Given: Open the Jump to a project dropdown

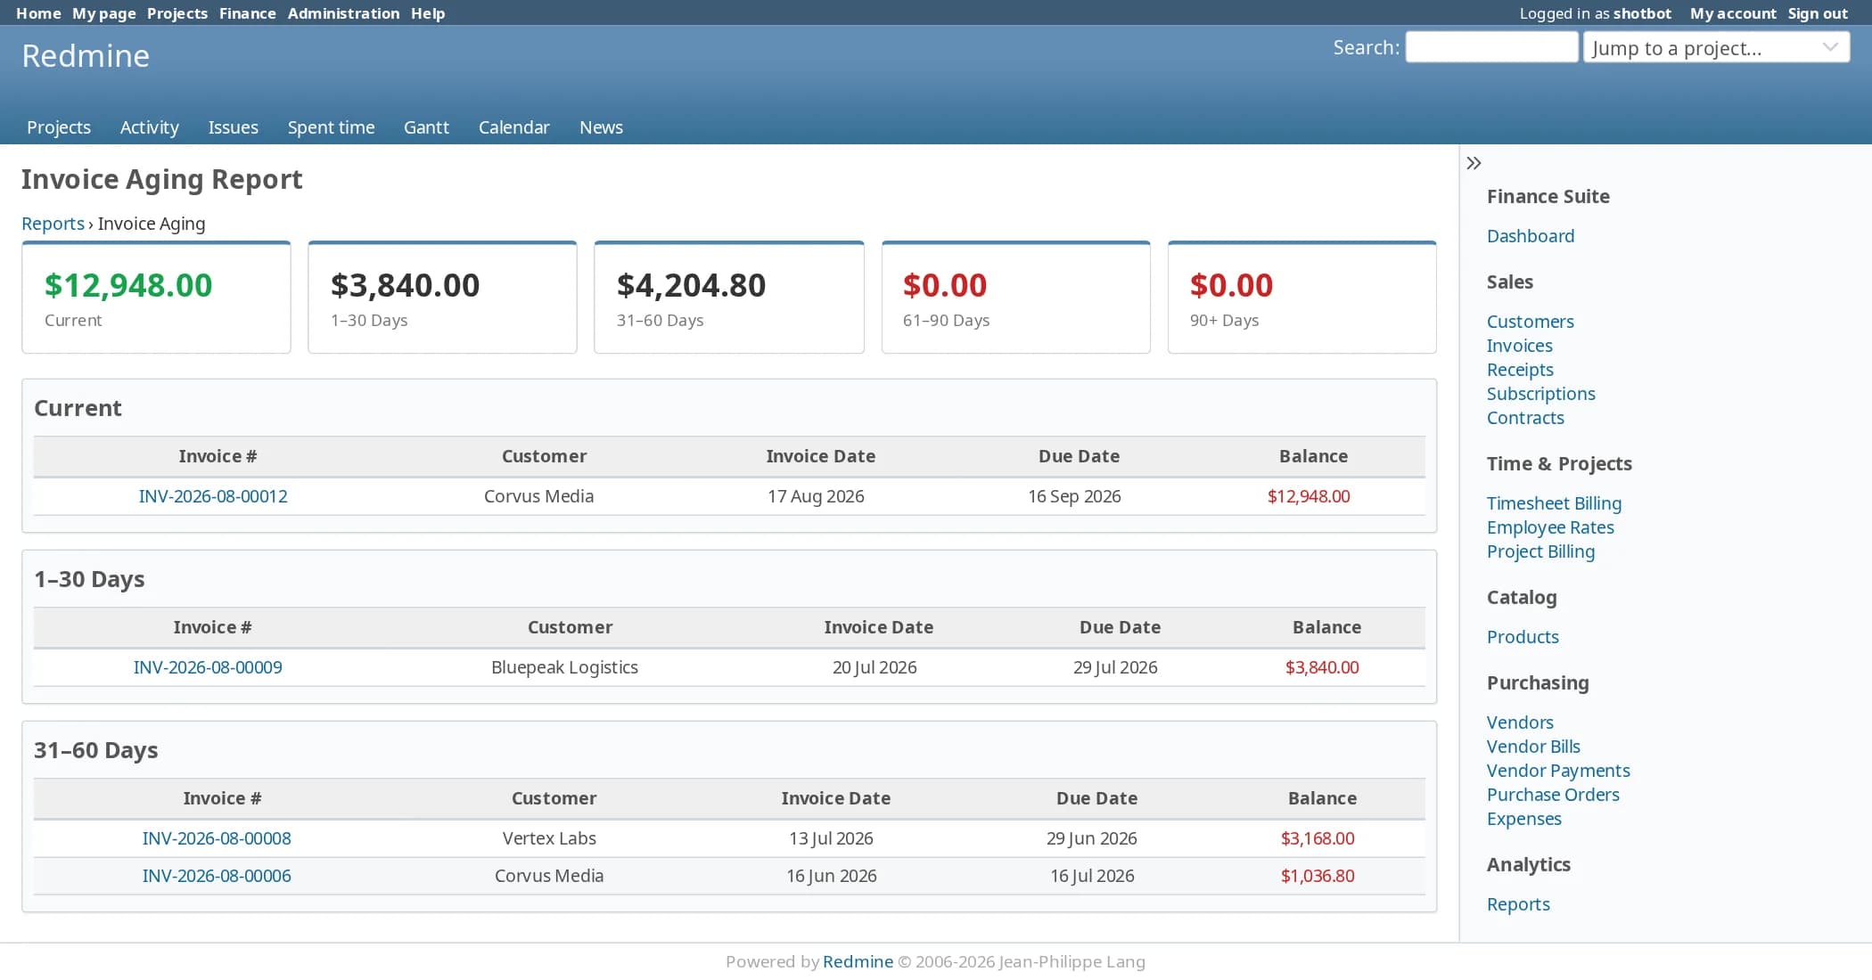Looking at the screenshot, I should 1716,47.
